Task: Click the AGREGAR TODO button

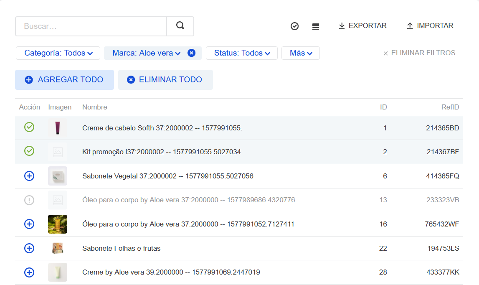Action: tap(64, 79)
